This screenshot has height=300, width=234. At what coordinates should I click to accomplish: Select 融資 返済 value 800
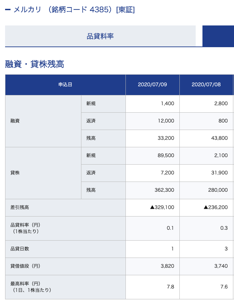pos(223,121)
